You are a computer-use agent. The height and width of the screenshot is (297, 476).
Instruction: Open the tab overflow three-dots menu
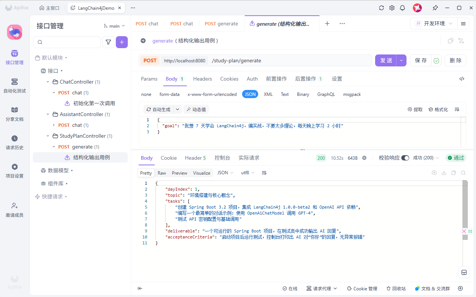point(342,24)
